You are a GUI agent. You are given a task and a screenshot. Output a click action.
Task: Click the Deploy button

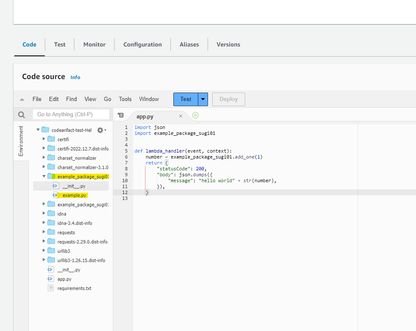pos(229,99)
